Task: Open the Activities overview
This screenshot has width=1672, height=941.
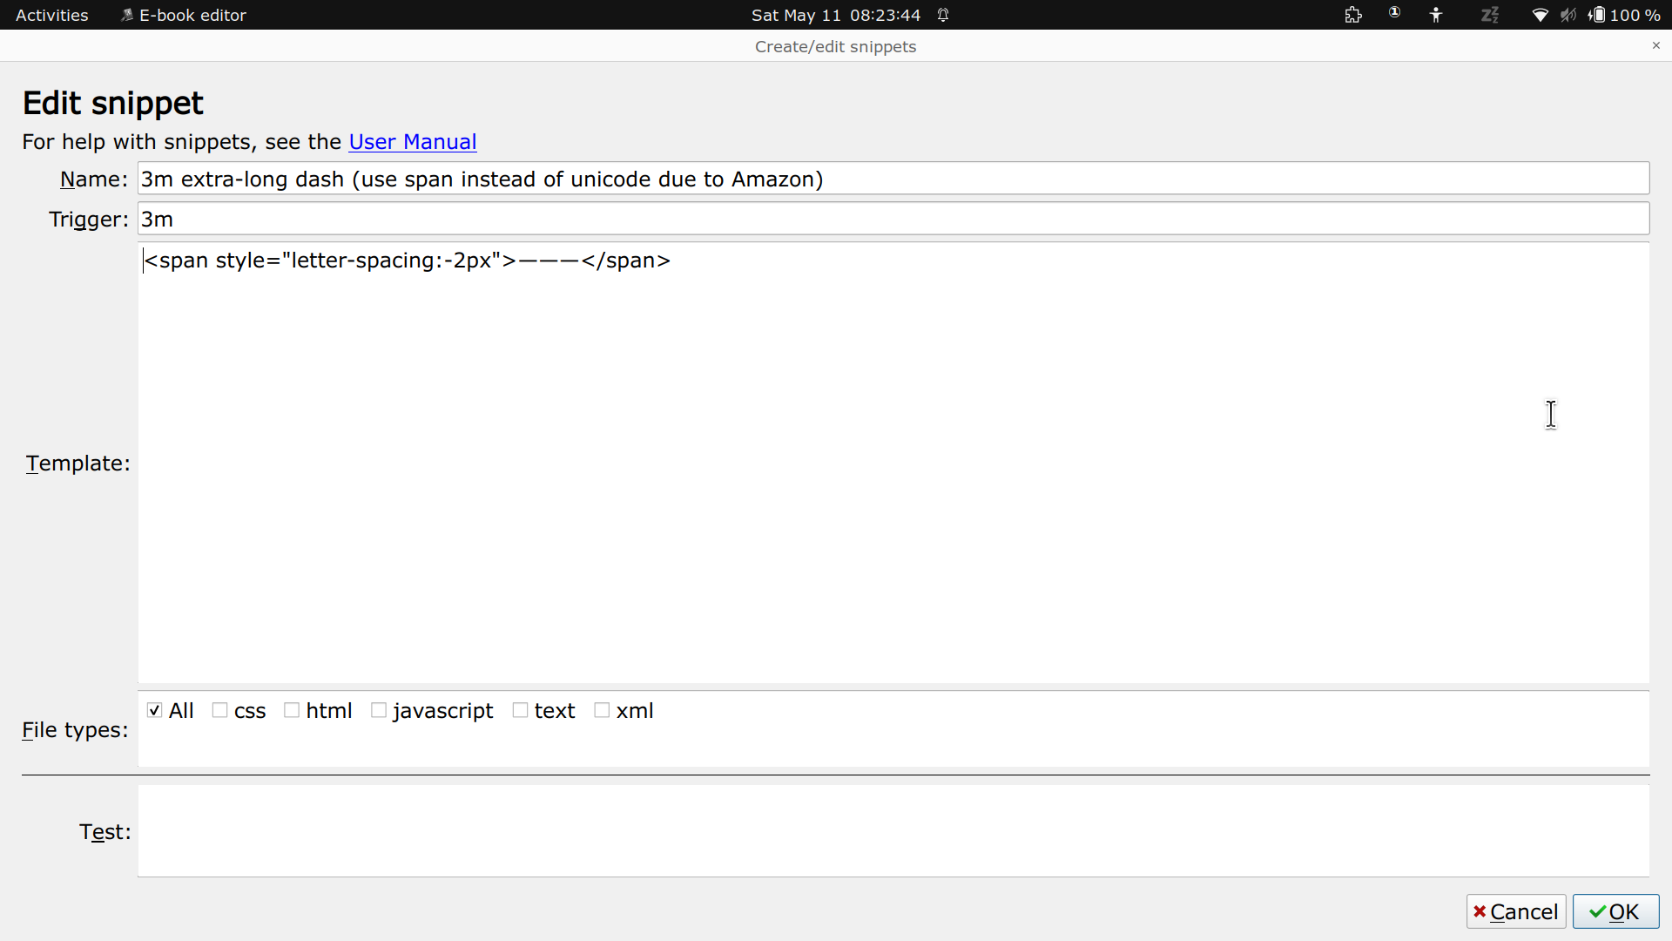Action: click(51, 15)
